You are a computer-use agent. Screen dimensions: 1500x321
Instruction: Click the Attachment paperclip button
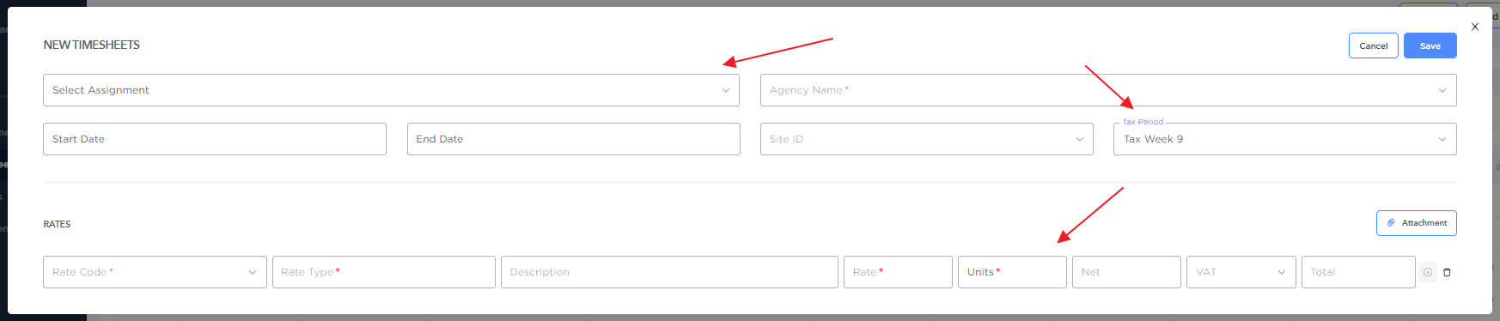(1417, 223)
